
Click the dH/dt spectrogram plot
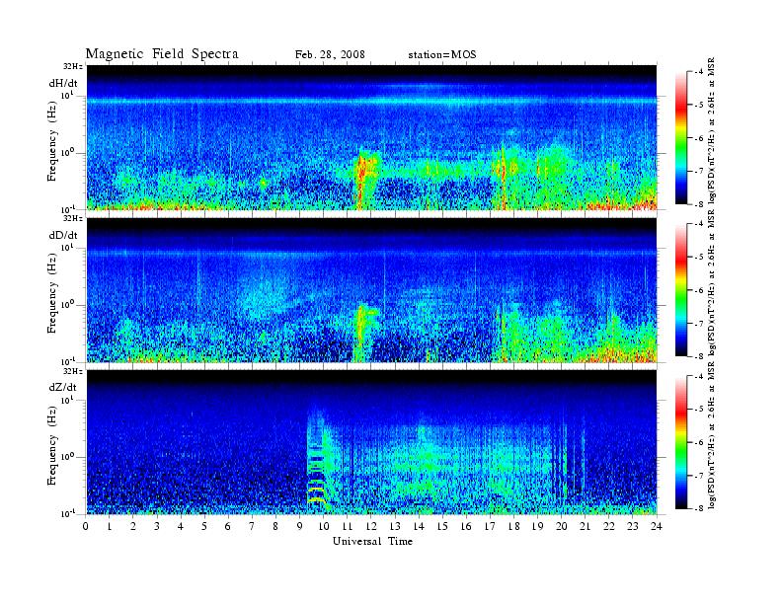pyautogui.click(x=372, y=137)
